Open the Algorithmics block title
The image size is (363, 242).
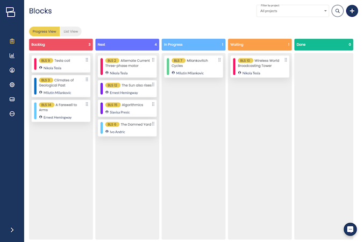[132, 105]
